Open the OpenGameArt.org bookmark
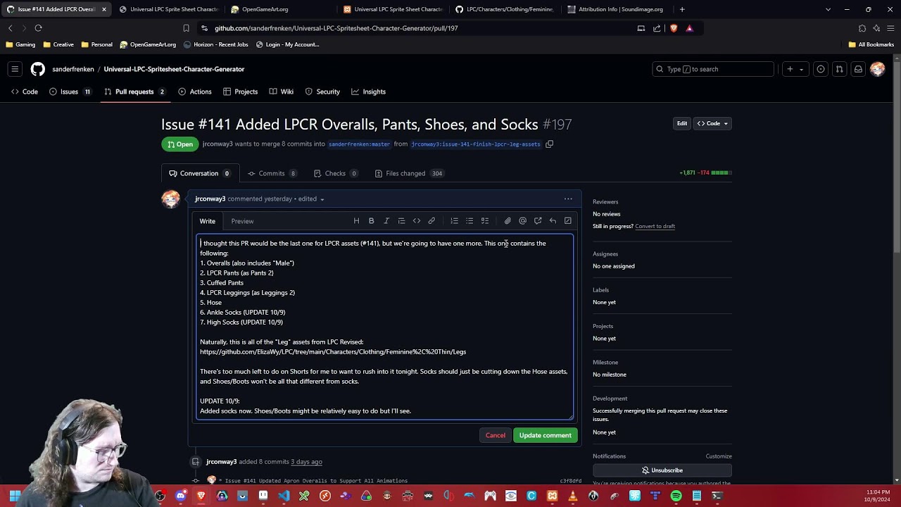Screen dimensions: 901x507 tap(148, 44)
